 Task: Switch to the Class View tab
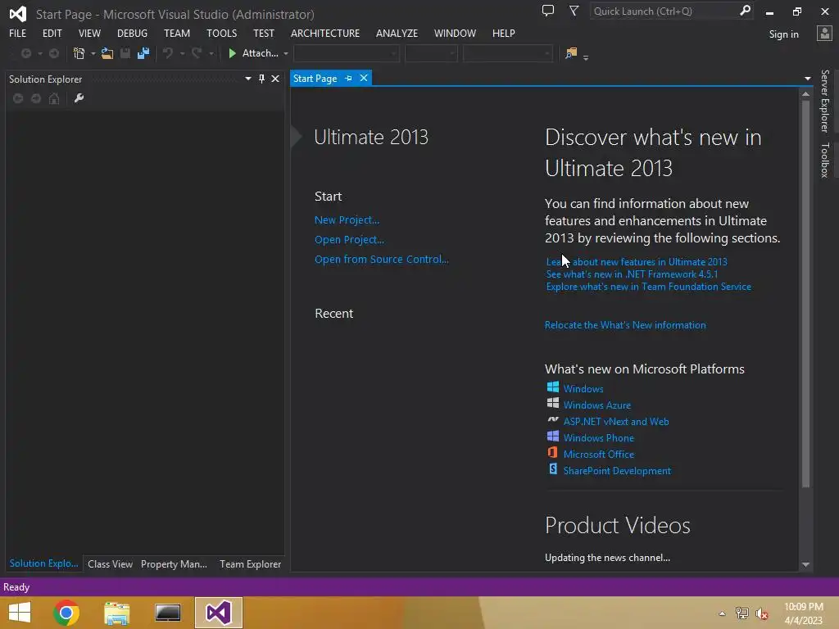pos(110,563)
